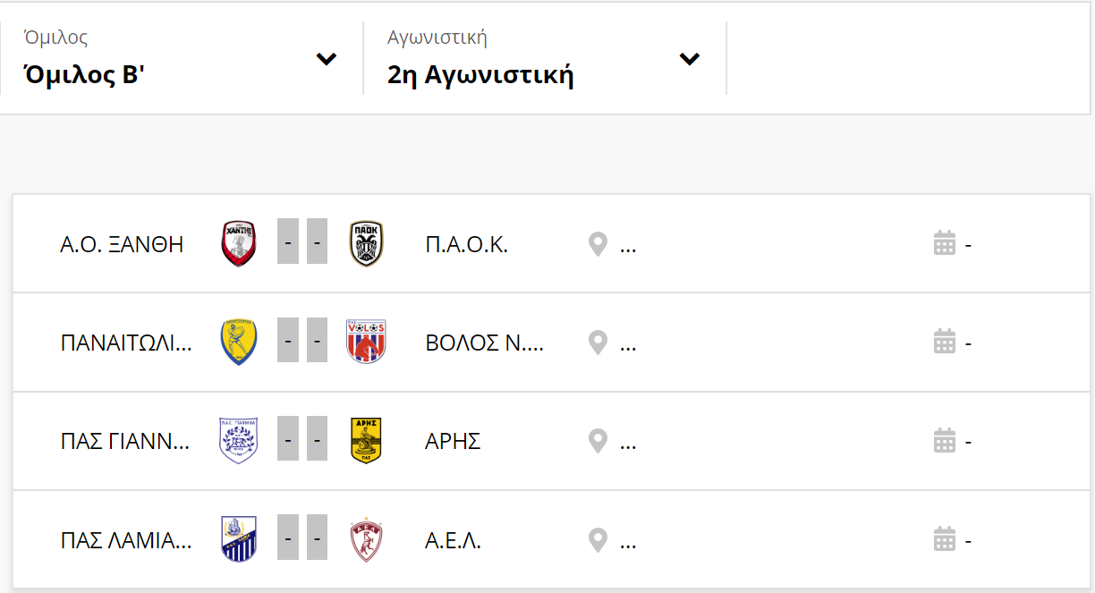Expand the Όμιλος dropdown chevron
The height and width of the screenshot is (593, 1095).
(x=327, y=59)
